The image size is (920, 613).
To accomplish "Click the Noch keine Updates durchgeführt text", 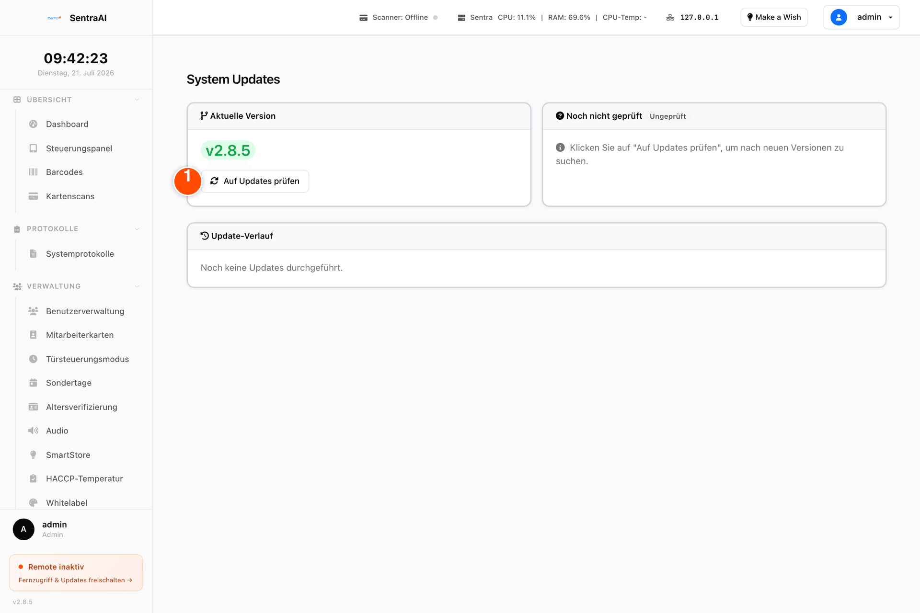I will coord(272,268).
